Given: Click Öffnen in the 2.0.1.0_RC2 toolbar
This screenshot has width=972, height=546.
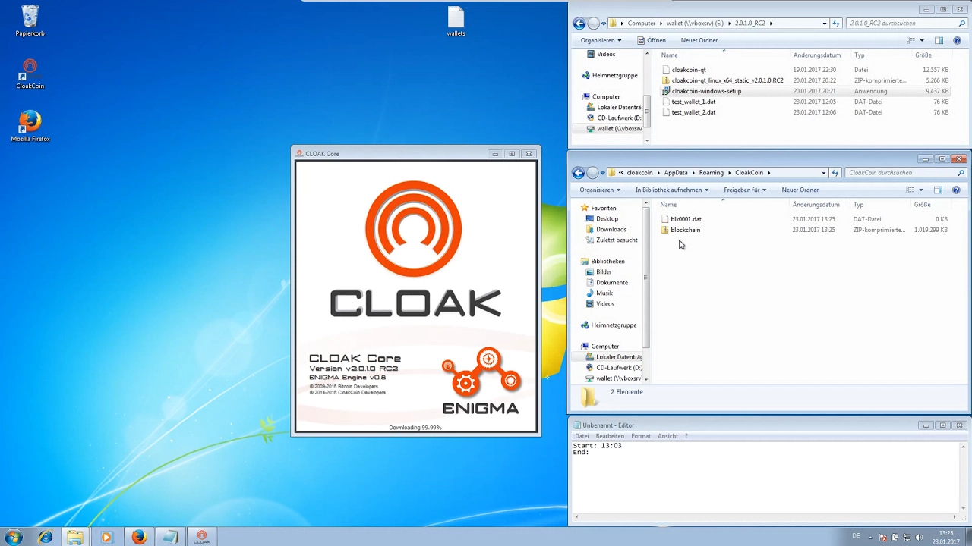Looking at the screenshot, I should coord(652,40).
